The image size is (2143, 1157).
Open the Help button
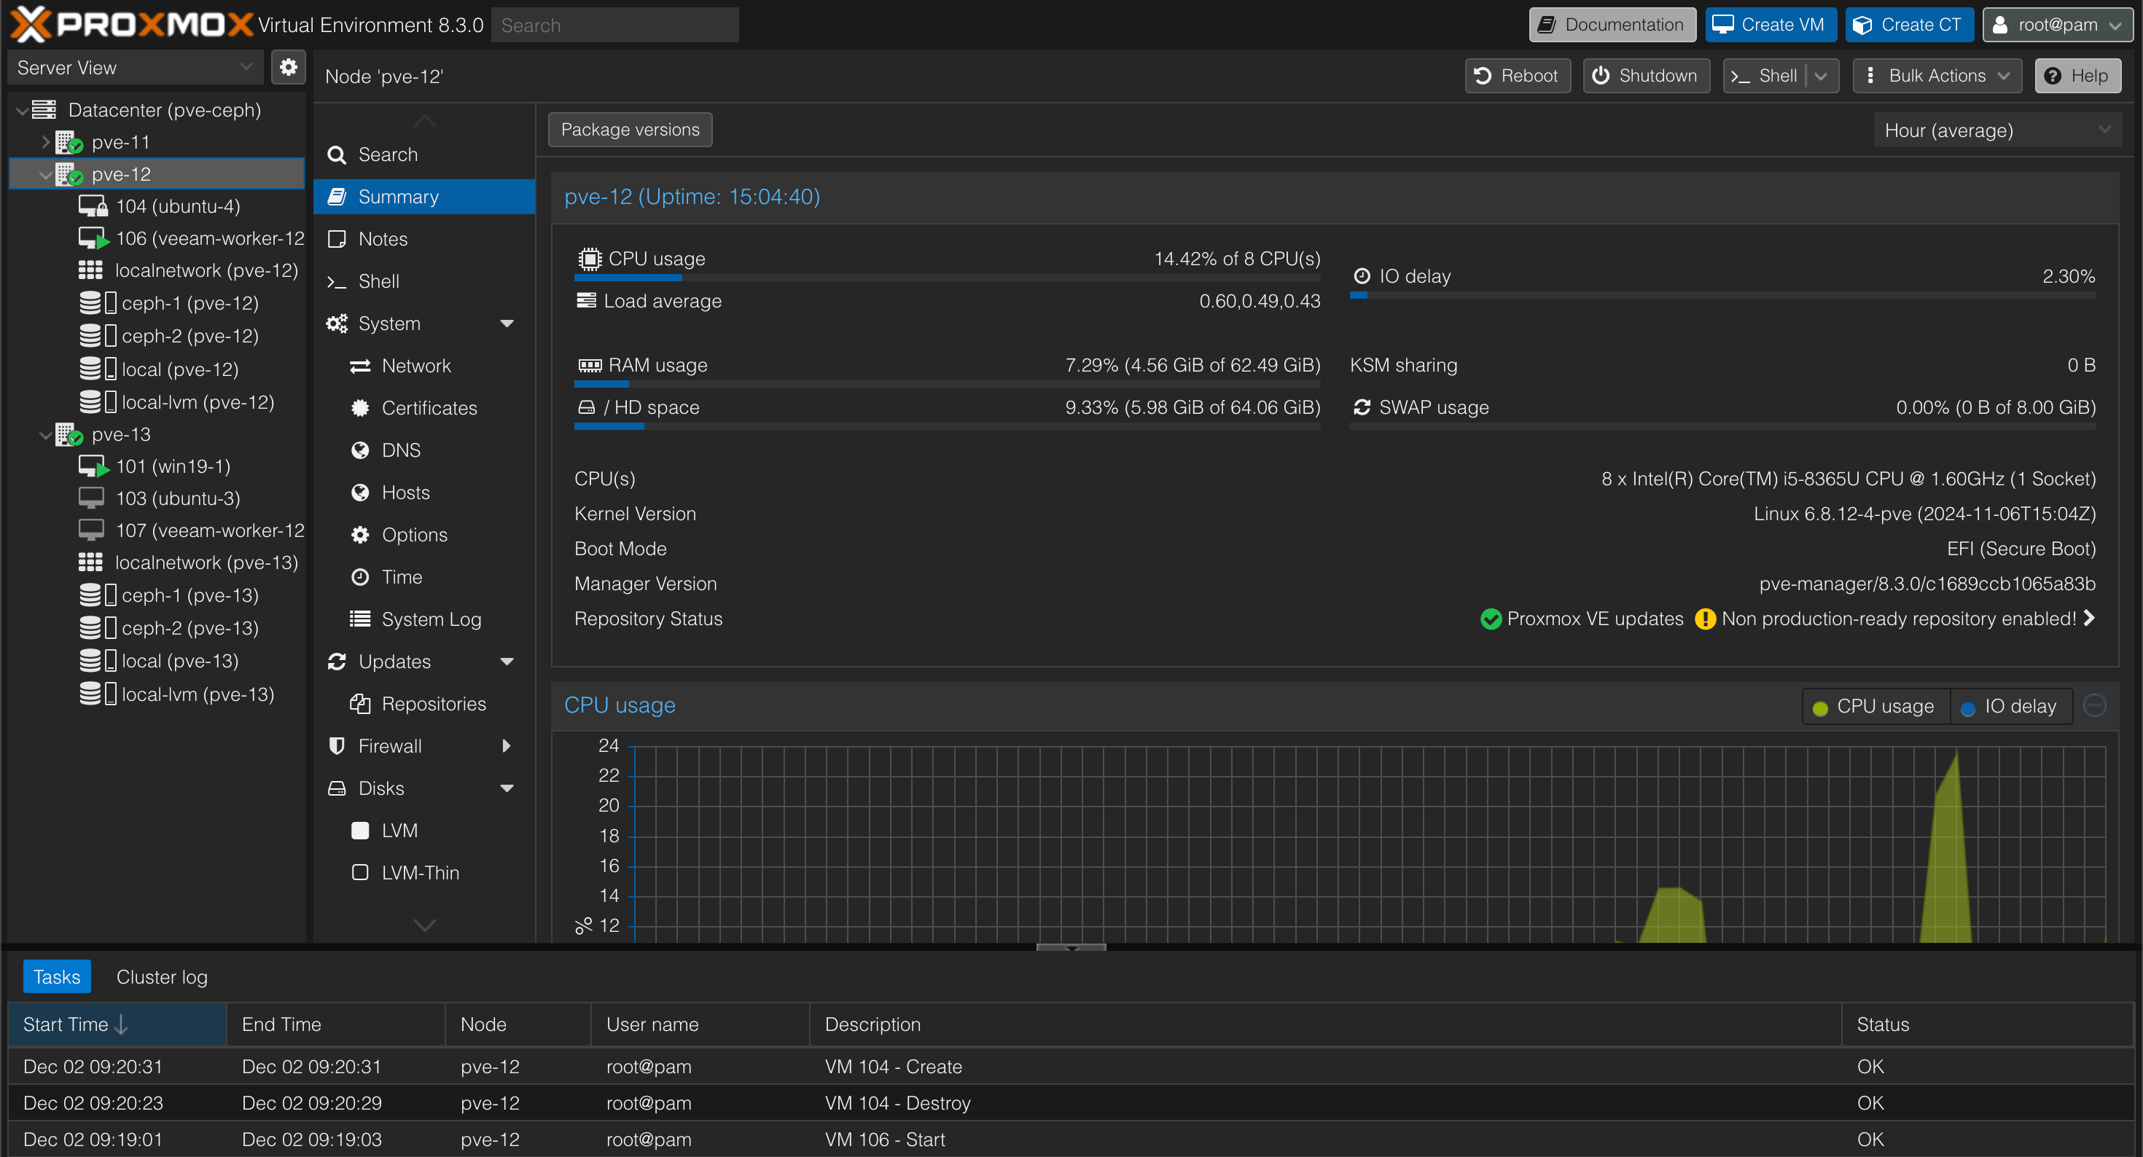(x=2078, y=76)
